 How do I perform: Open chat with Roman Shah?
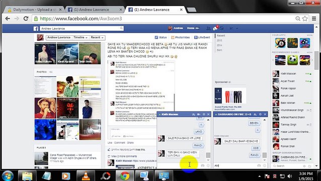(292, 146)
